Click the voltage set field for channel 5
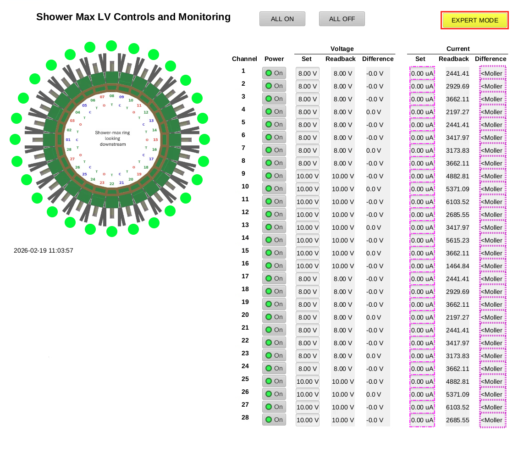This screenshot has width=524, height=453. [307, 124]
